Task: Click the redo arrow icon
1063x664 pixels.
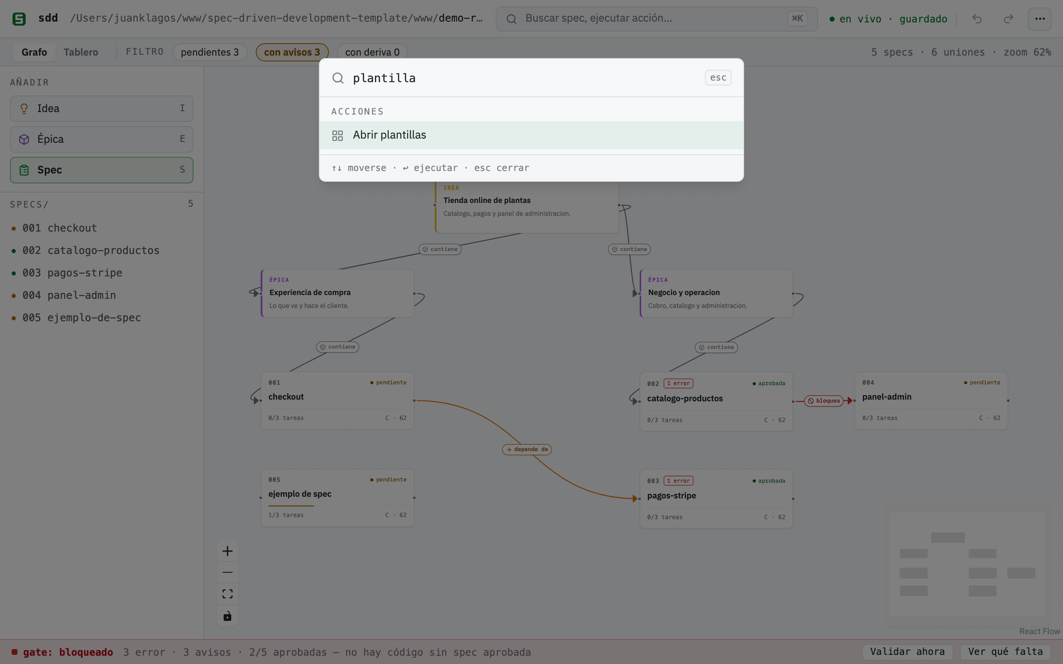Action: [x=1009, y=19]
